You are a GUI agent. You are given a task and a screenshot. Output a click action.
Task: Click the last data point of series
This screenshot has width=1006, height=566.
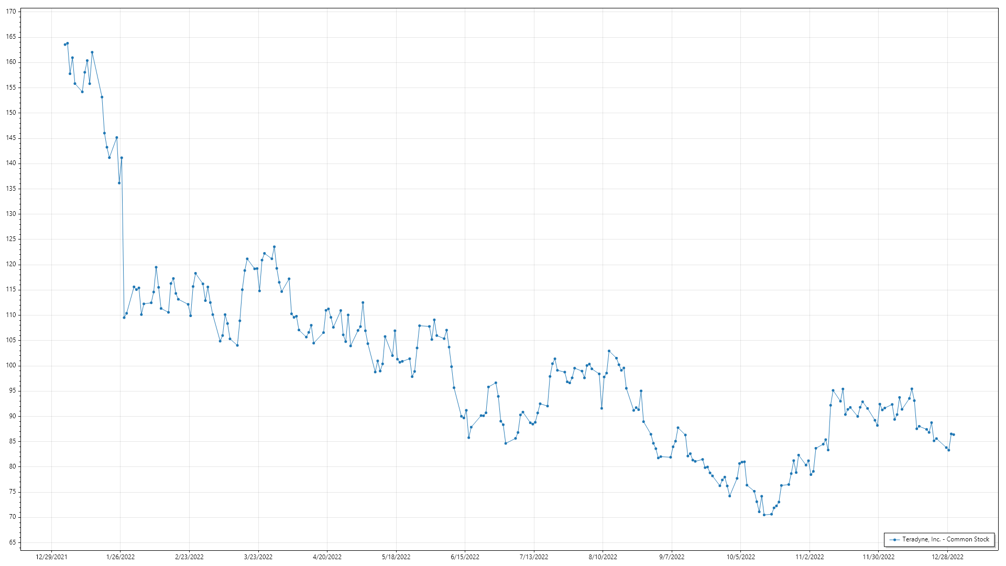click(x=954, y=434)
